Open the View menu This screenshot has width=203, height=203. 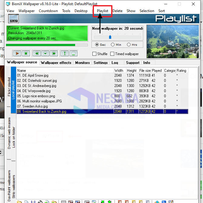coord(10,11)
